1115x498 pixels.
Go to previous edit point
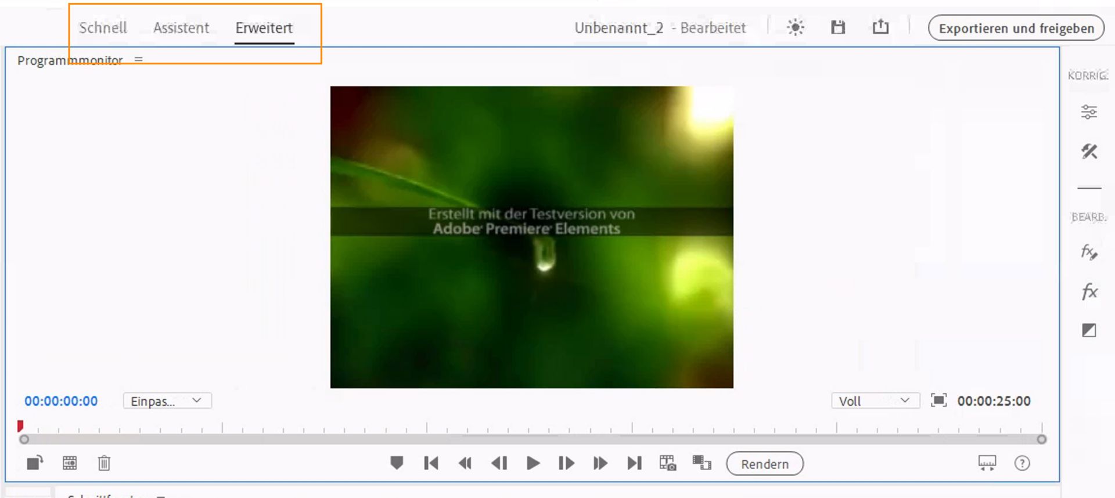point(431,463)
